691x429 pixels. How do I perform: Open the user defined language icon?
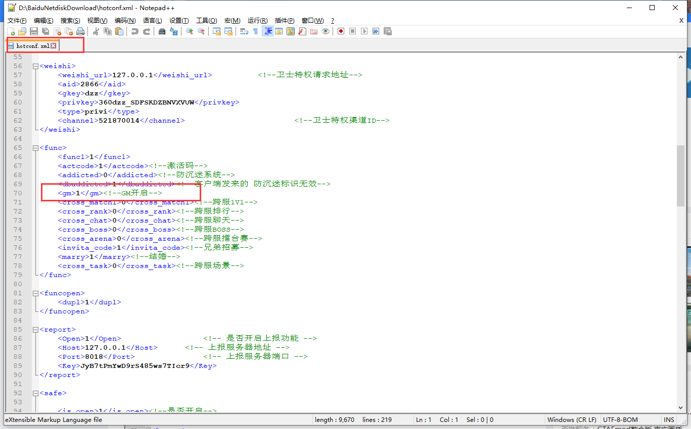279,31
